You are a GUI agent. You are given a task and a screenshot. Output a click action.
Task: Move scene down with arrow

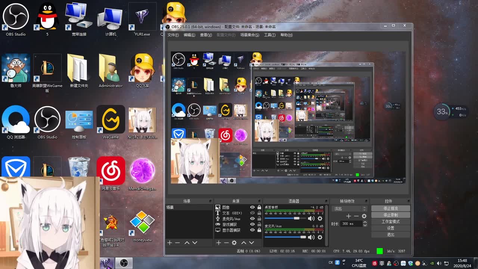[x=195, y=243]
